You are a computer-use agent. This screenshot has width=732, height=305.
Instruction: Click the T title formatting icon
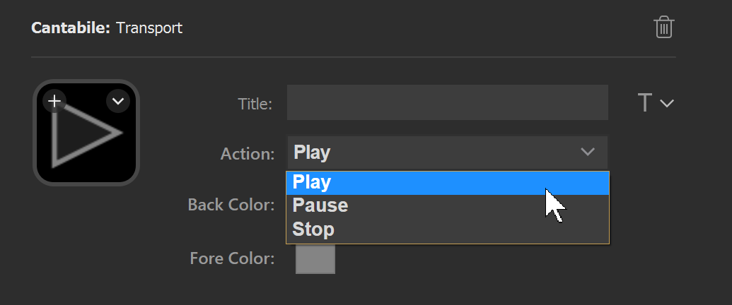coord(645,102)
